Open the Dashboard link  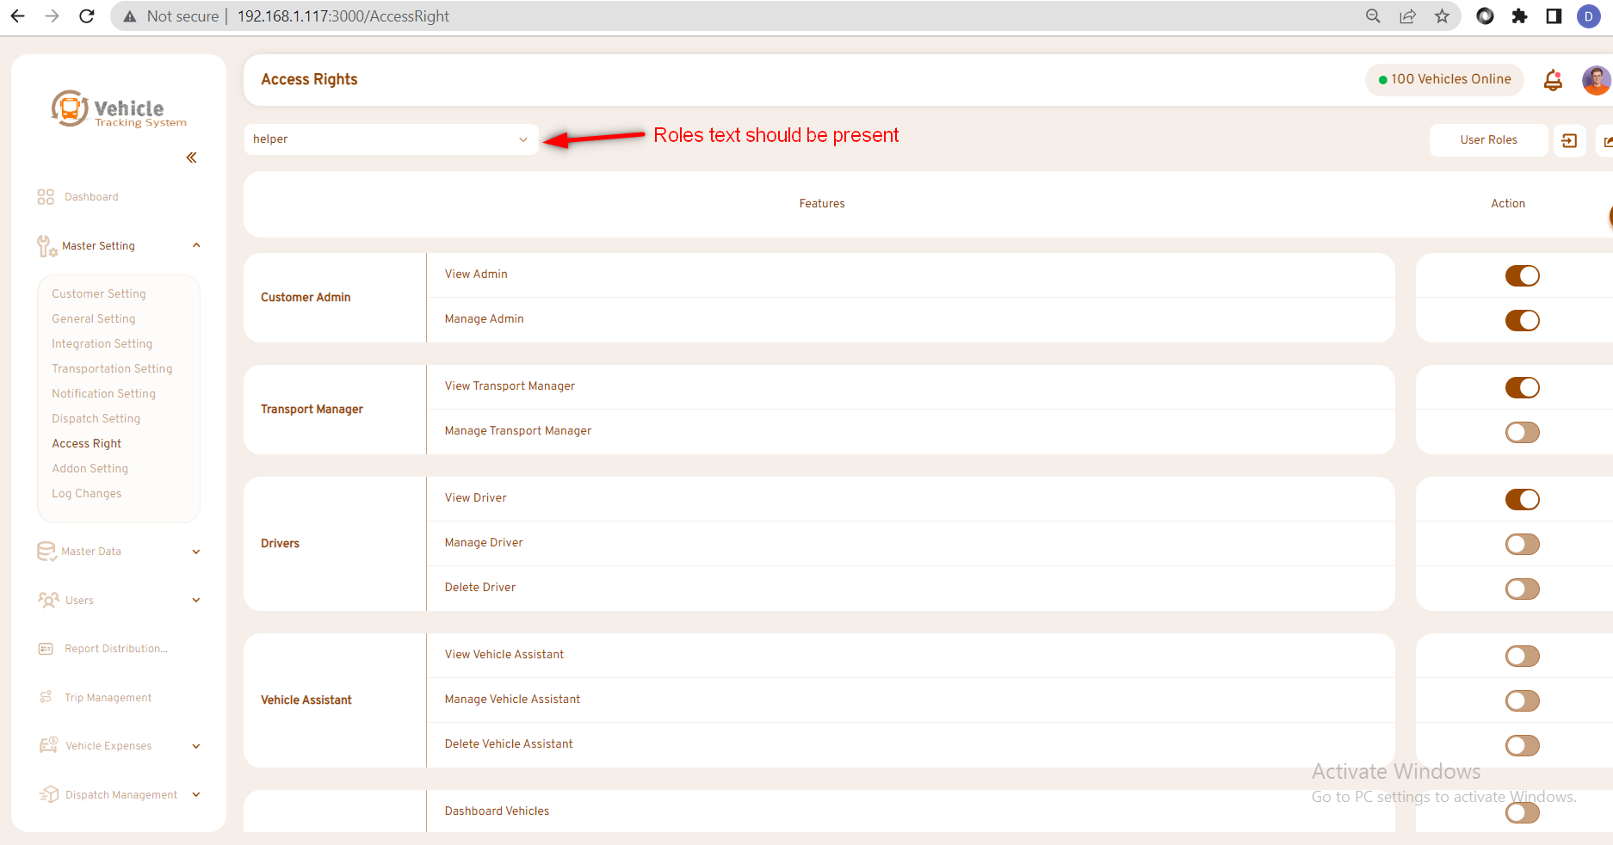point(91,197)
